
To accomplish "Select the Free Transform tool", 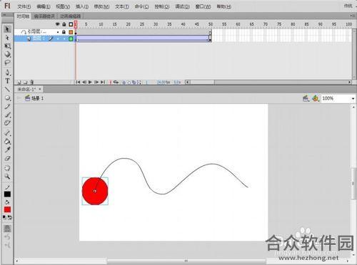I will coord(7,46).
